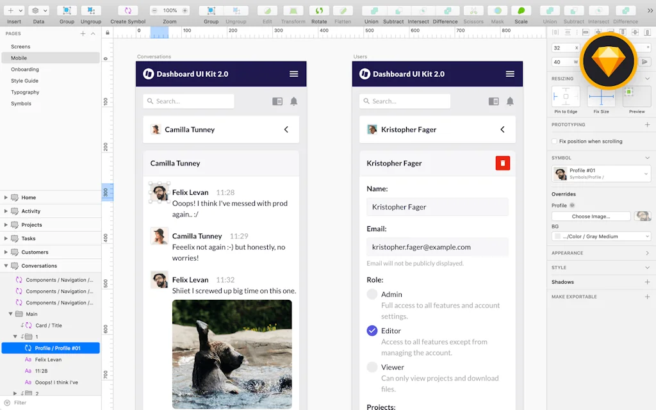Screen dimensions: 656x410
Task: Click the 'Choose Image...' button
Action: (590, 216)
